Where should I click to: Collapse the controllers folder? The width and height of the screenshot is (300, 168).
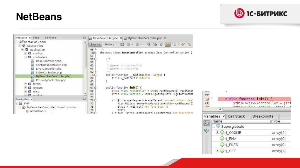(25, 57)
